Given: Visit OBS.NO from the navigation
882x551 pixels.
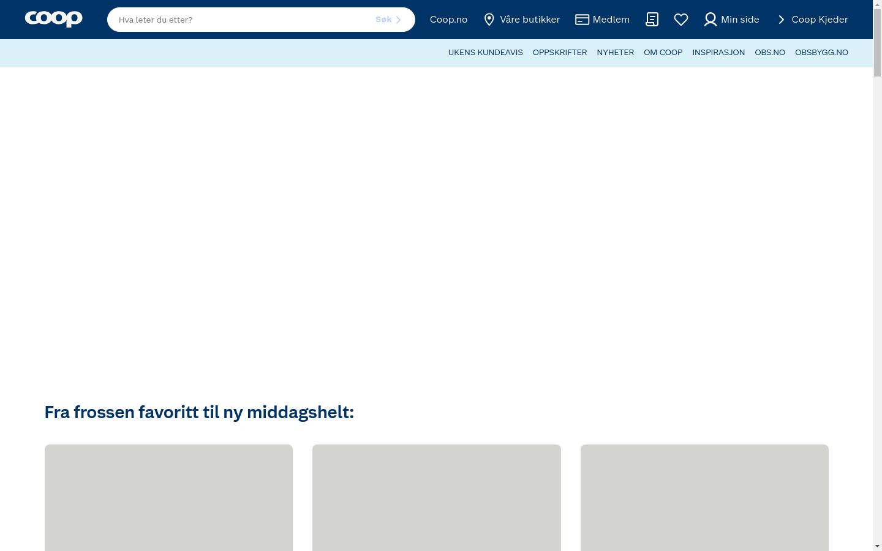Looking at the screenshot, I should pos(770,53).
